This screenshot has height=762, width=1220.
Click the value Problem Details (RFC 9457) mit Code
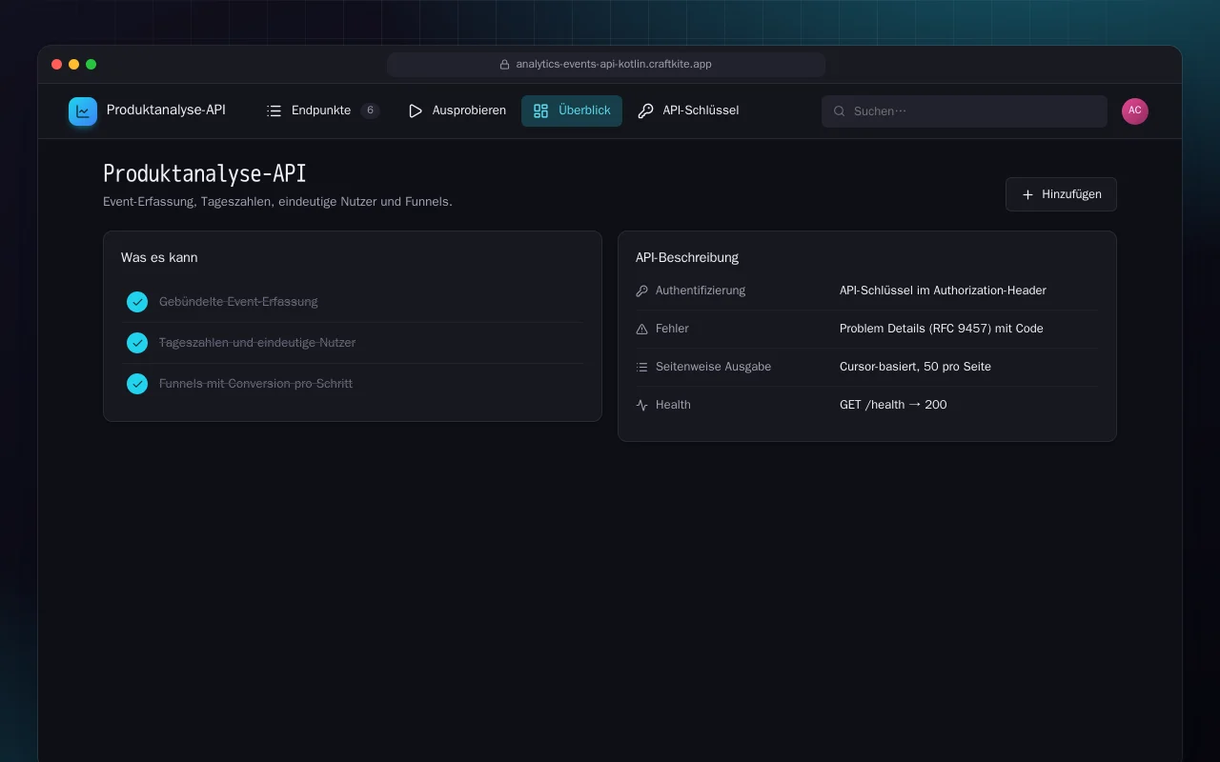[x=942, y=329]
